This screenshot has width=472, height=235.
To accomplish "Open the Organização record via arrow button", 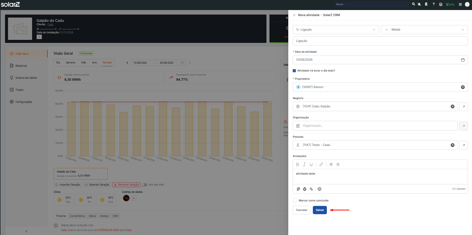I will [x=463, y=126].
